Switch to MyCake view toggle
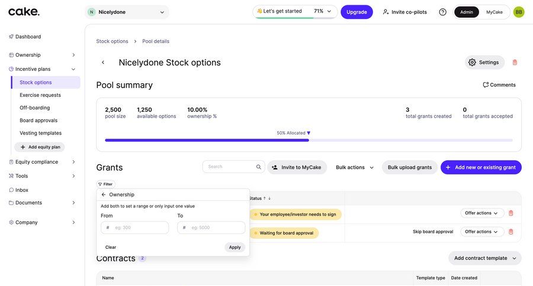 tap(495, 12)
